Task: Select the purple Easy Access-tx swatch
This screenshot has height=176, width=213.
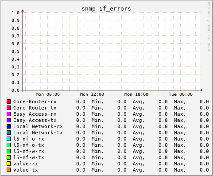Action: click(9, 120)
